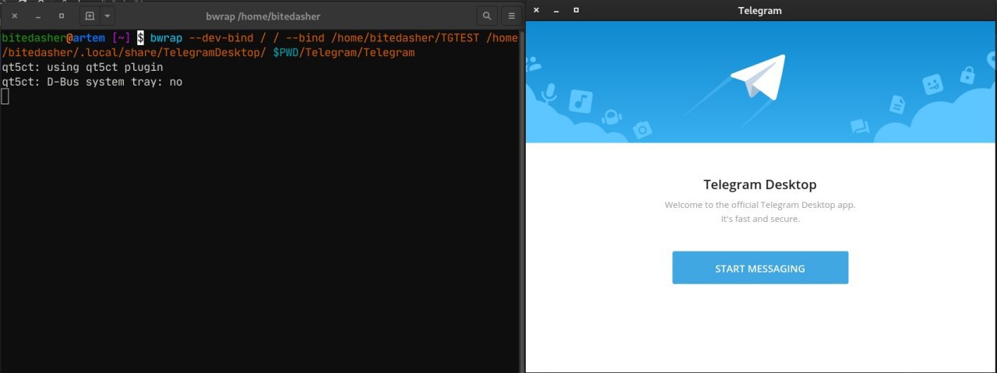Click the 'Telegram Desktop' heading
Image resolution: width=997 pixels, height=373 pixels.
(759, 185)
